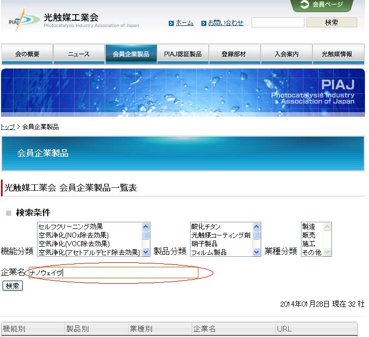Click the small arrow icon before お問い合わせ
The width and height of the screenshot is (369, 337).
(x=204, y=23)
